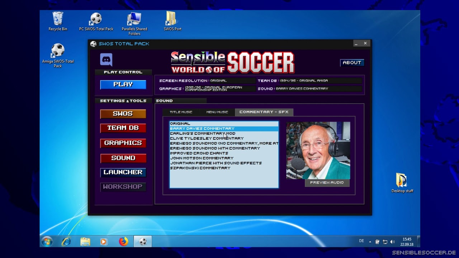Click the network tray icon
This screenshot has width=459, height=258.
(x=385, y=242)
